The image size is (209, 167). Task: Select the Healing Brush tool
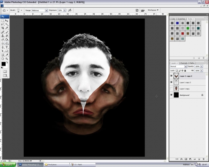click(x=3, y=32)
